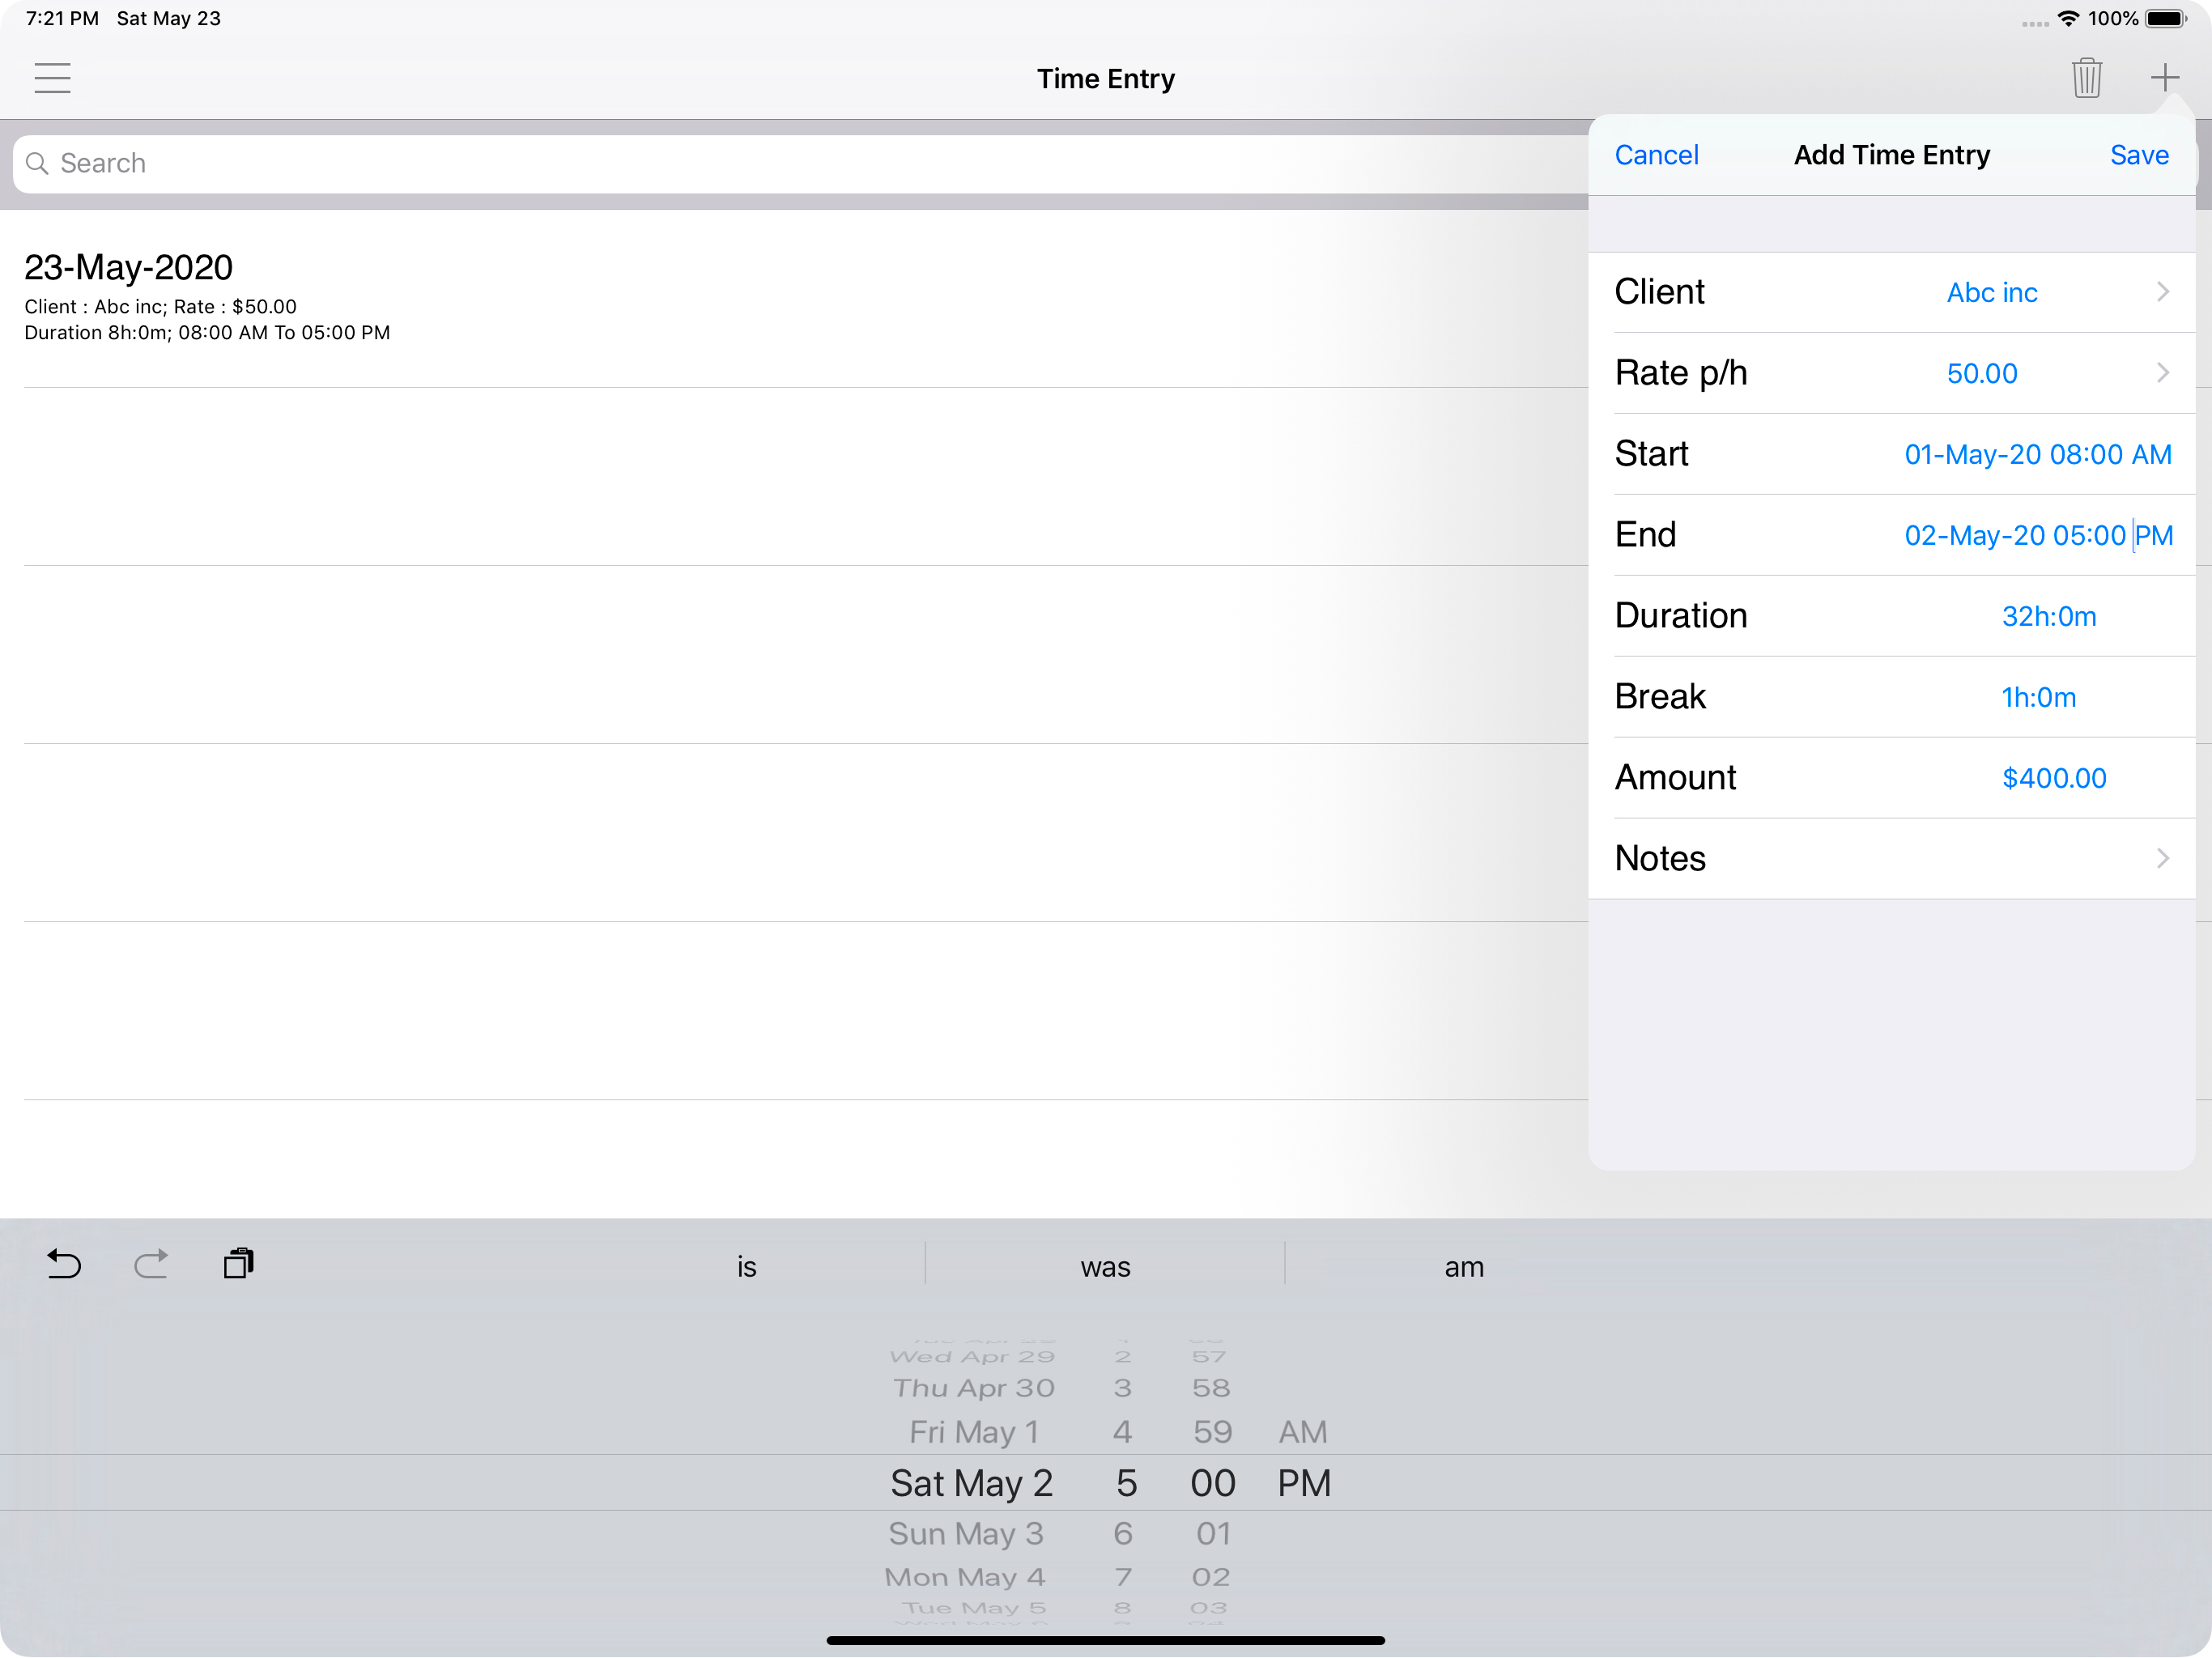
Task: Tap the plus add entry icon
Action: pos(2164,77)
